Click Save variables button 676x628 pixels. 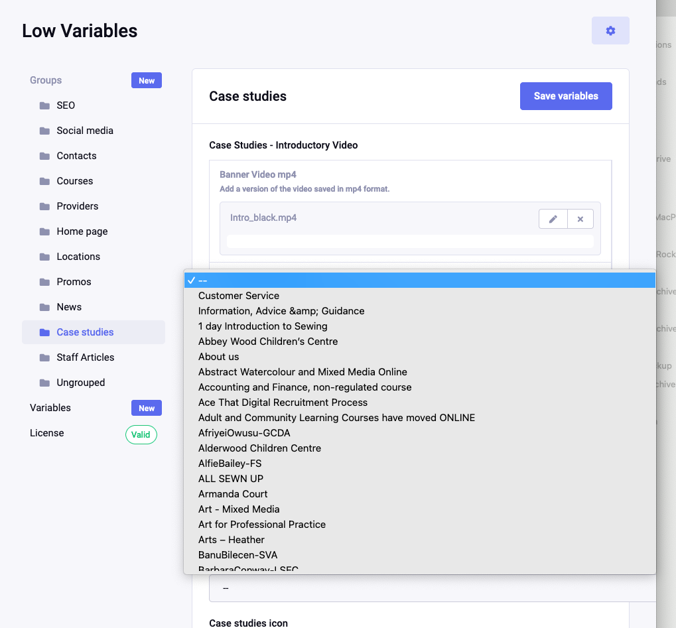[x=566, y=96]
